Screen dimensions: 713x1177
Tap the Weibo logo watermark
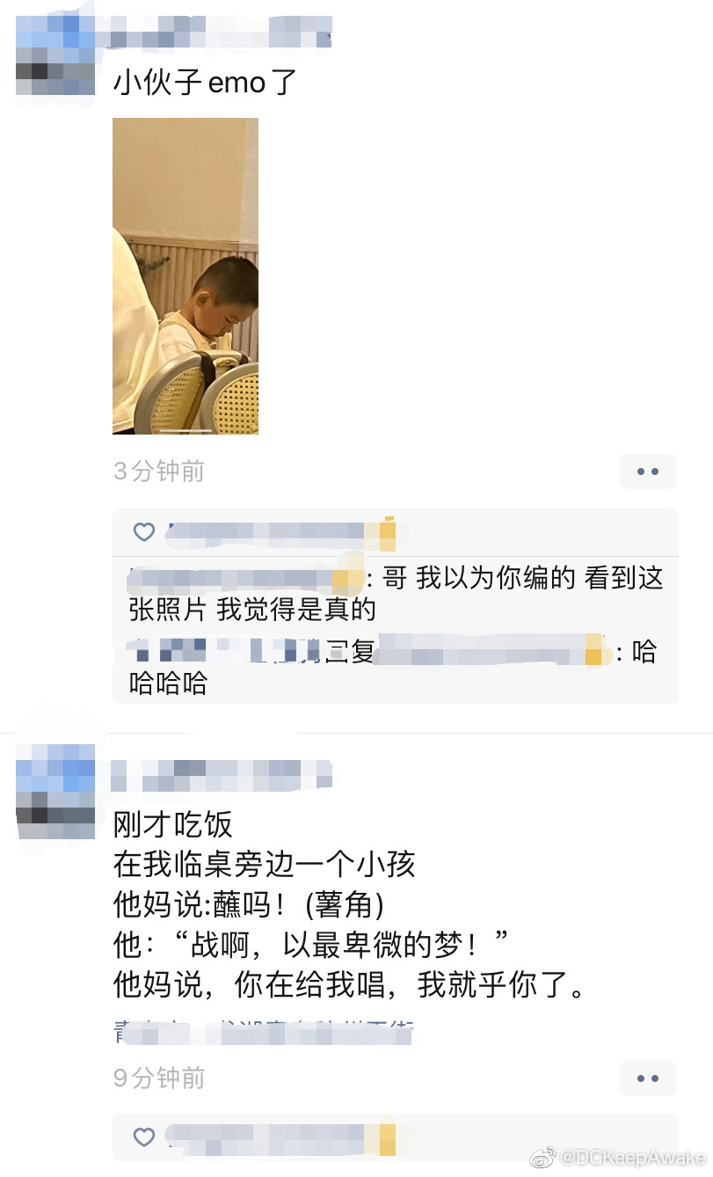544,1158
